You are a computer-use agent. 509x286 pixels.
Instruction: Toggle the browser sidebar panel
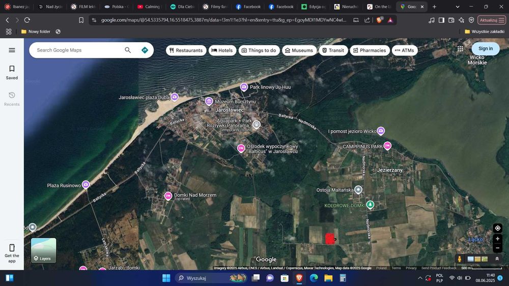[x=441, y=20]
